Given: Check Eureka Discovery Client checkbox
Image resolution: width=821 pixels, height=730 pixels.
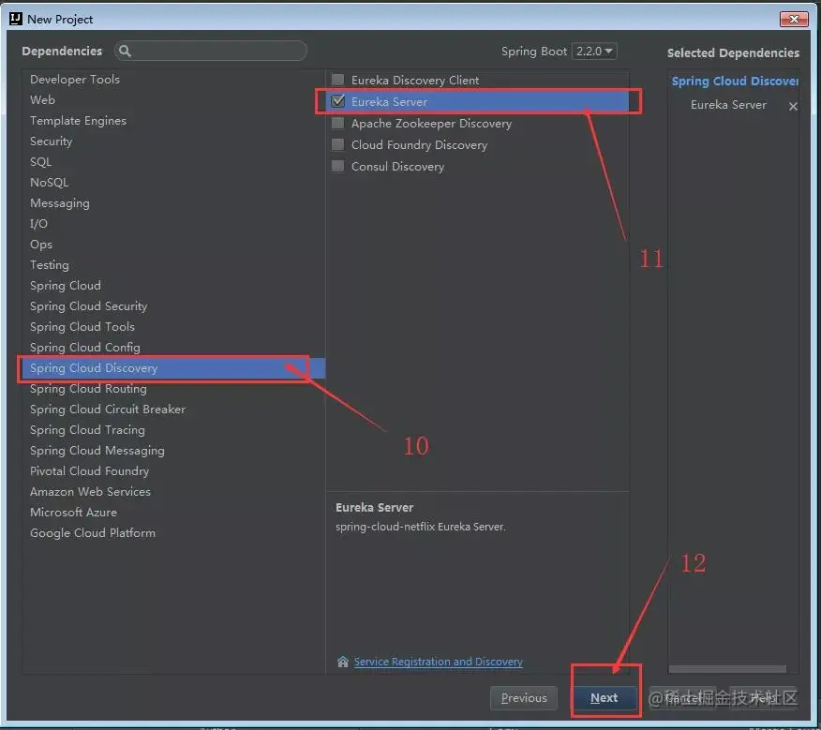Looking at the screenshot, I should 338,80.
